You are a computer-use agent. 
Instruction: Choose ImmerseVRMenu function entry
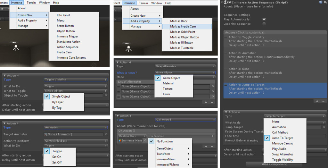coord(170,165)
